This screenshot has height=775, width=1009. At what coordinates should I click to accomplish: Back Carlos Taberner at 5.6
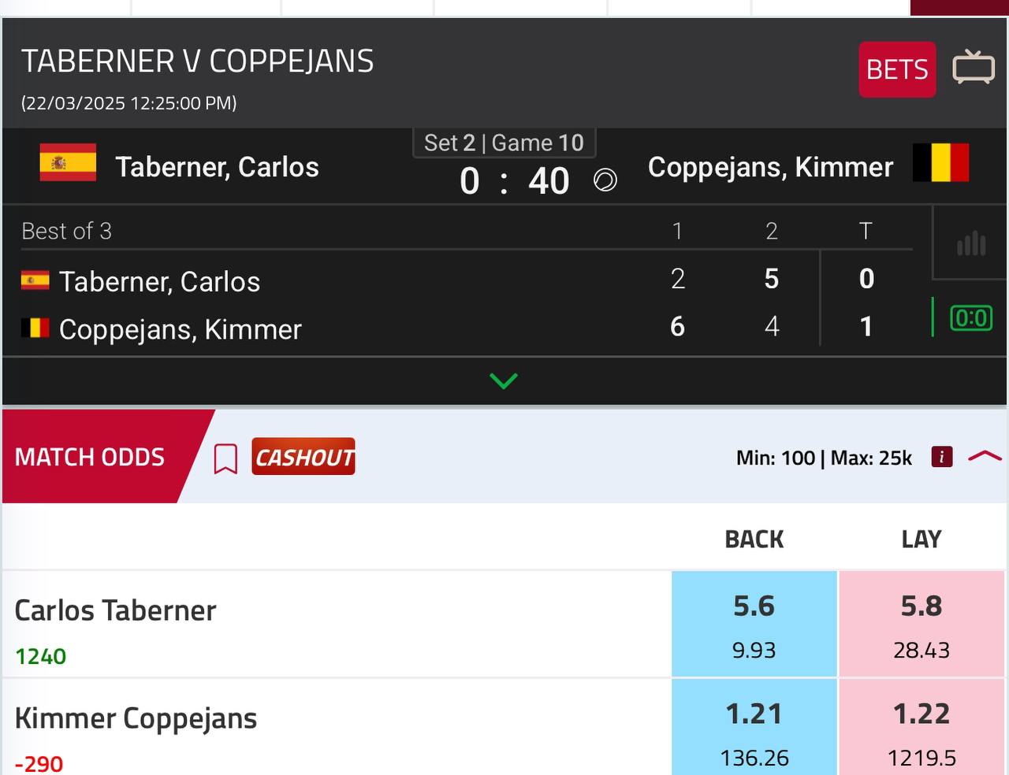pyautogui.click(x=754, y=624)
